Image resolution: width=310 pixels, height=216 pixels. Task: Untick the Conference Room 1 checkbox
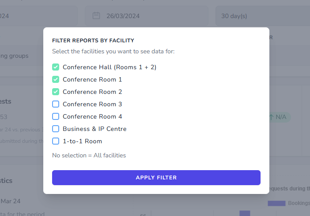[x=56, y=79]
